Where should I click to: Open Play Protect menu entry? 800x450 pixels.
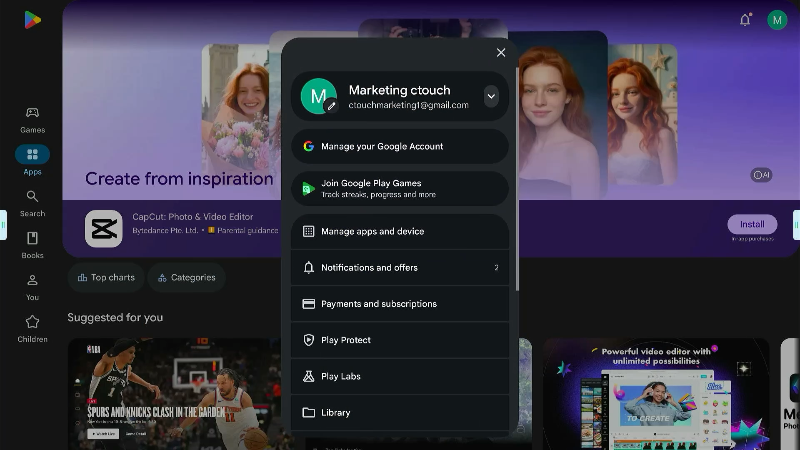(x=400, y=340)
